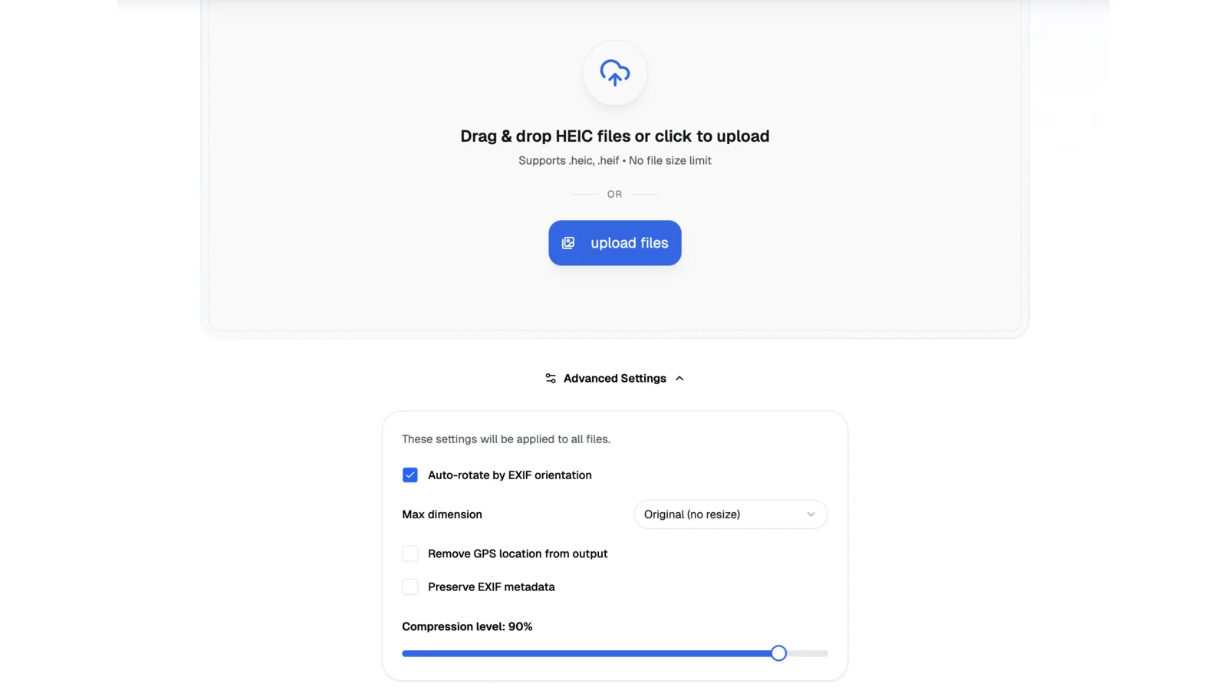This screenshot has height=690, width=1227.
Task: Click the 'Max dimension' label
Action: click(x=442, y=514)
